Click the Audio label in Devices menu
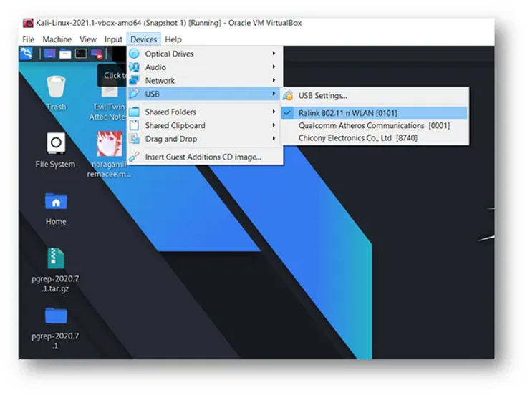The width and height of the screenshot is (530, 395). click(x=155, y=67)
